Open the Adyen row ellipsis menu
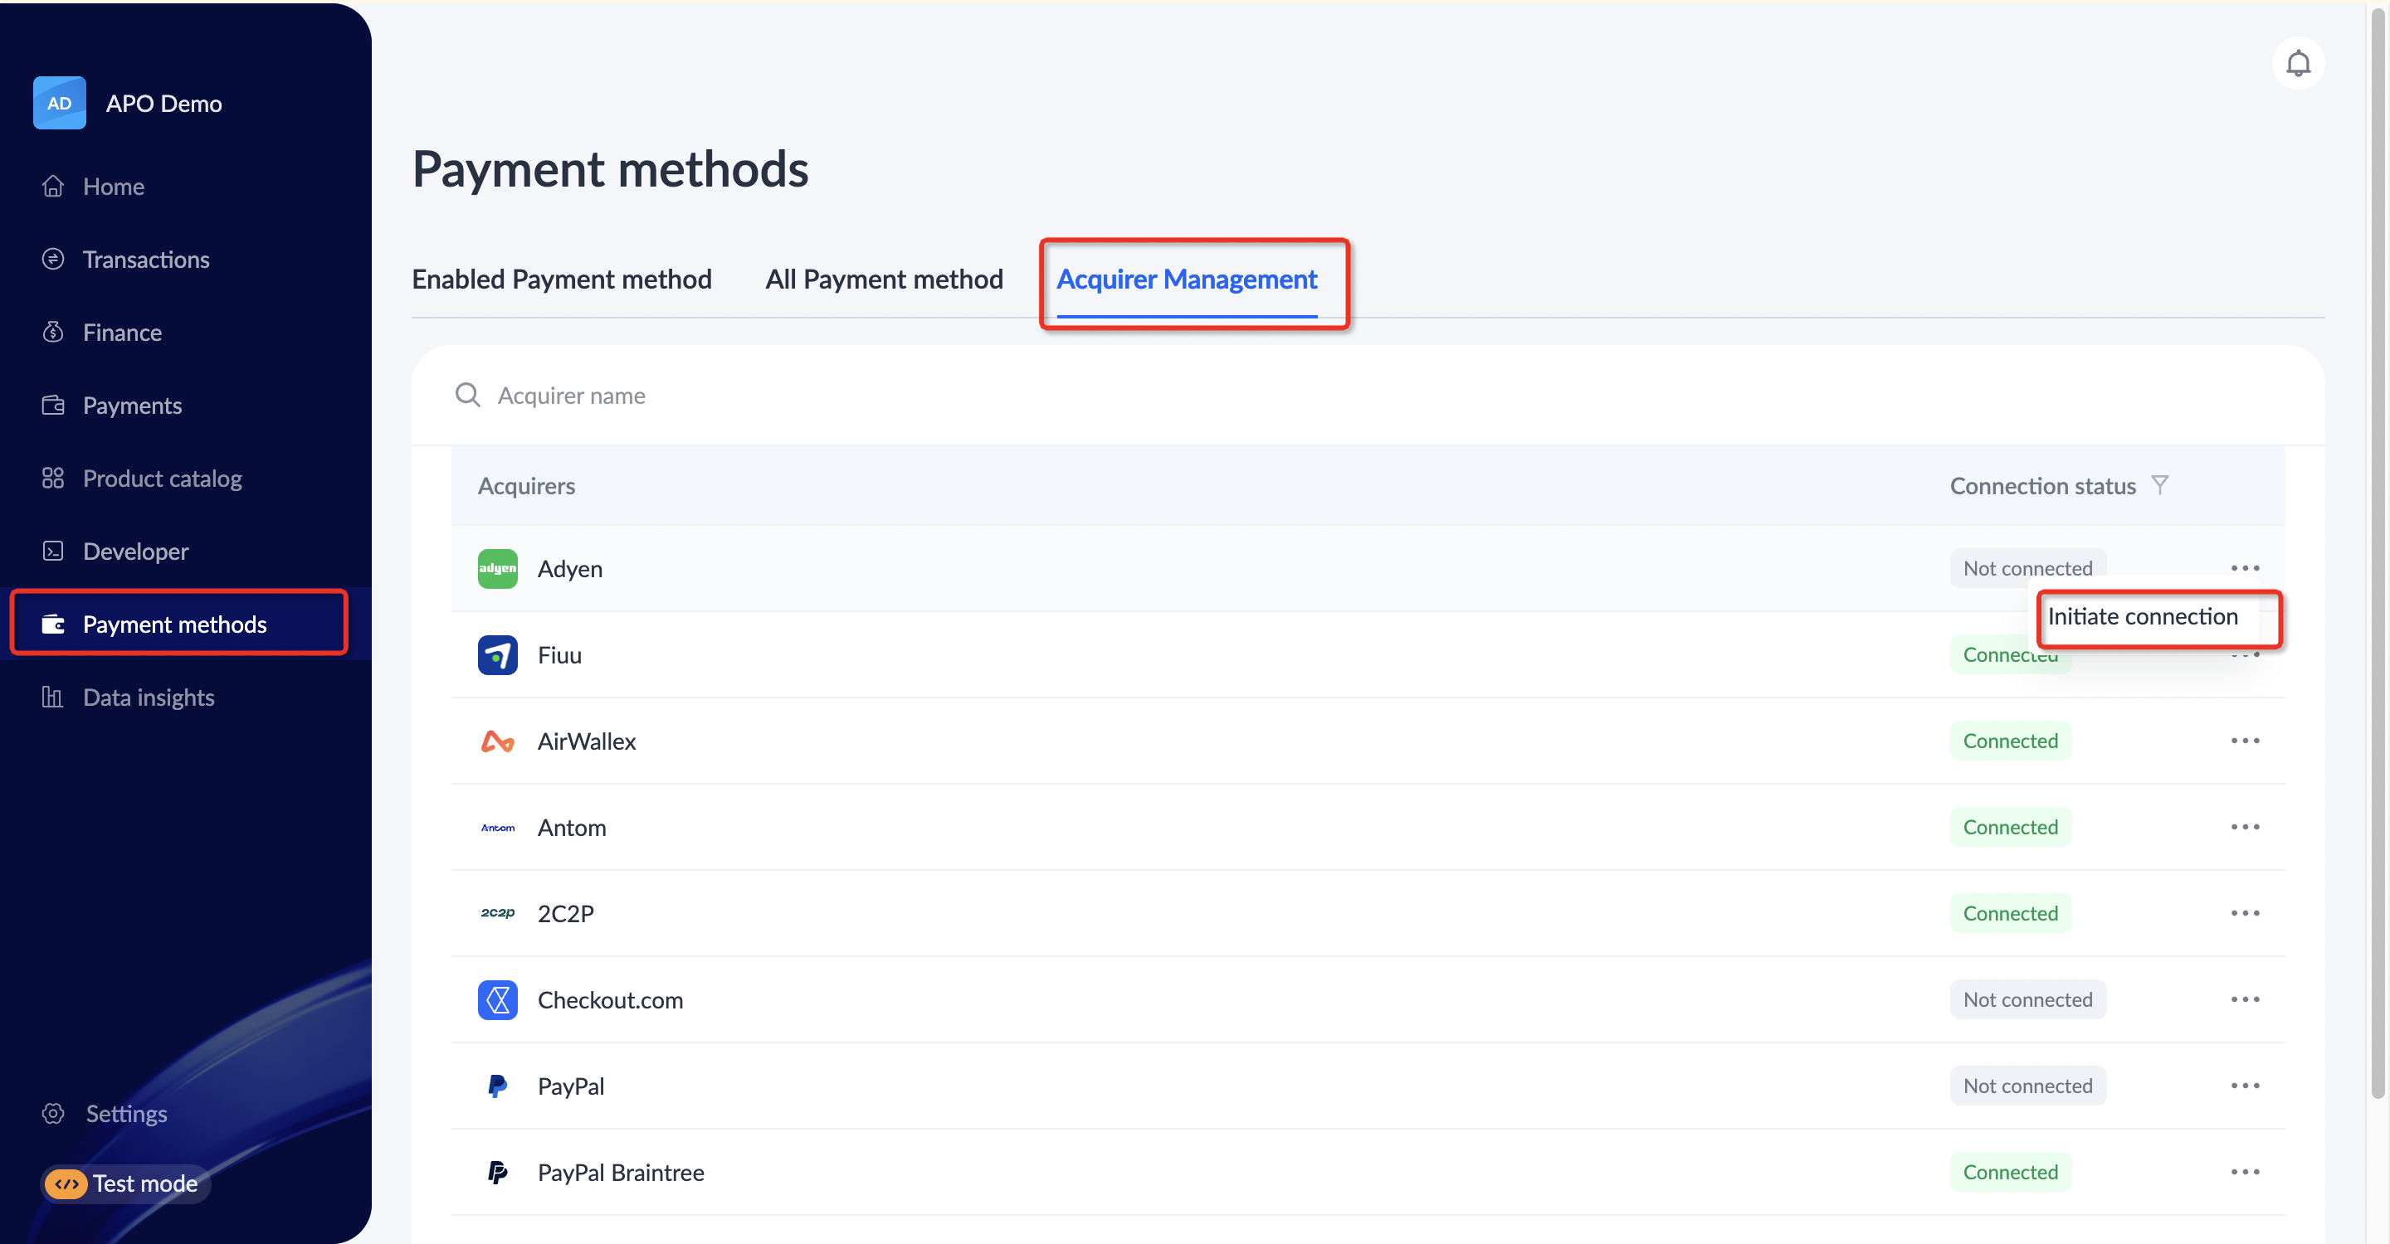This screenshot has width=2390, height=1244. (x=2244, y=567)
